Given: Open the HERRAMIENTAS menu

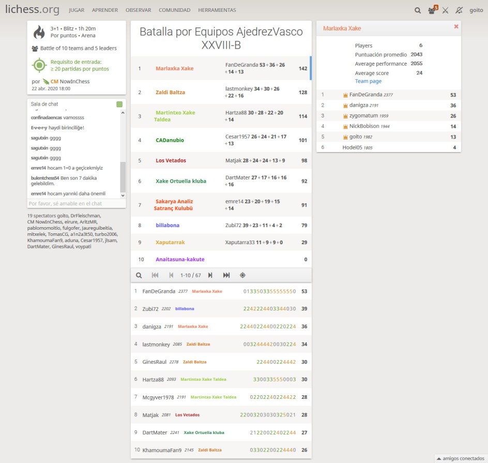Looking at the screenshot, I should [x=217, y=10].
